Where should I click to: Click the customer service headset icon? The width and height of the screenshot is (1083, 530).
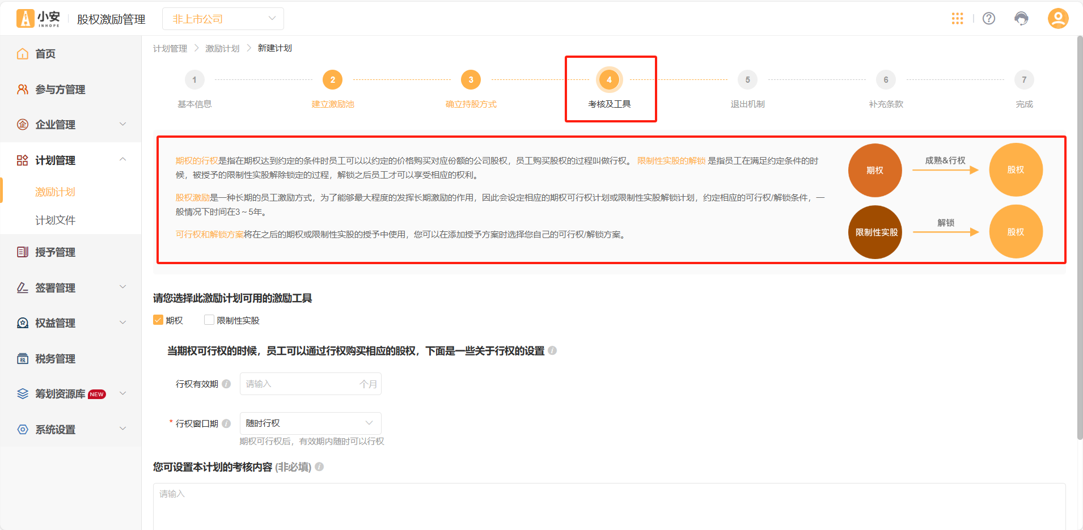pyautogui.click(x=1021, y=19)
